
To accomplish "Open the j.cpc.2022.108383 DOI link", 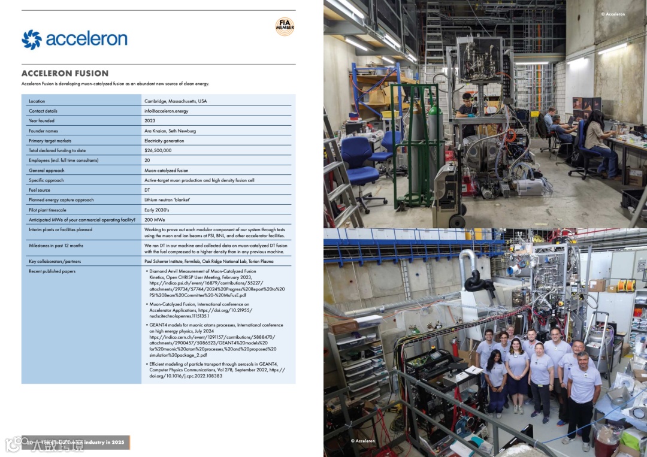I will coord(217,373).
